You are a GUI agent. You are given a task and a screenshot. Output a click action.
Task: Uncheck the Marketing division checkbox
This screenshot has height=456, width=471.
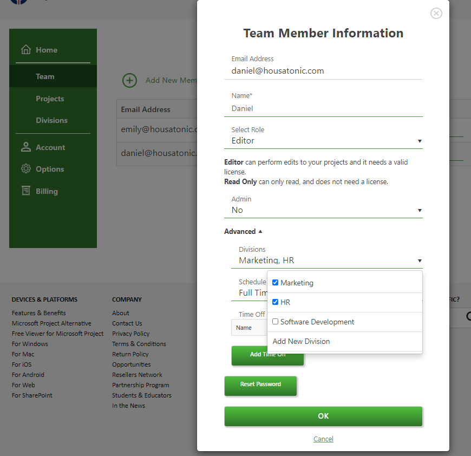click(x=275, y=282)
